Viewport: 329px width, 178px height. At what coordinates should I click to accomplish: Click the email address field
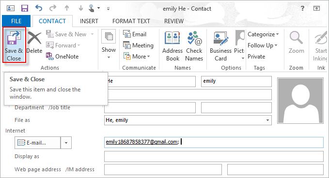(x=214, y=142)
